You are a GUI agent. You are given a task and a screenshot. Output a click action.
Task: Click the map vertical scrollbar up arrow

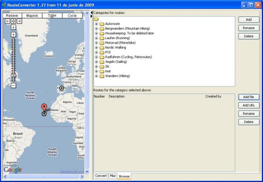coord(87,13)
